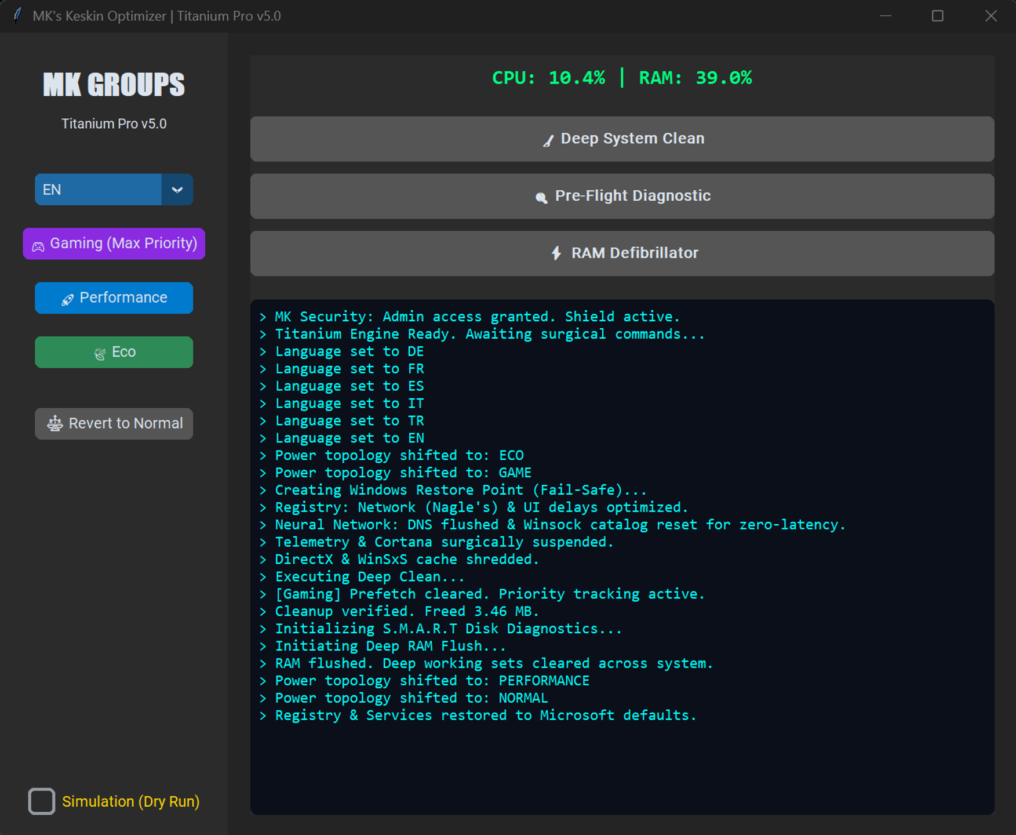This screenshot has width=1016, height=835.
Task: Run Deep System Clean
Action: [x=622, y=139]
